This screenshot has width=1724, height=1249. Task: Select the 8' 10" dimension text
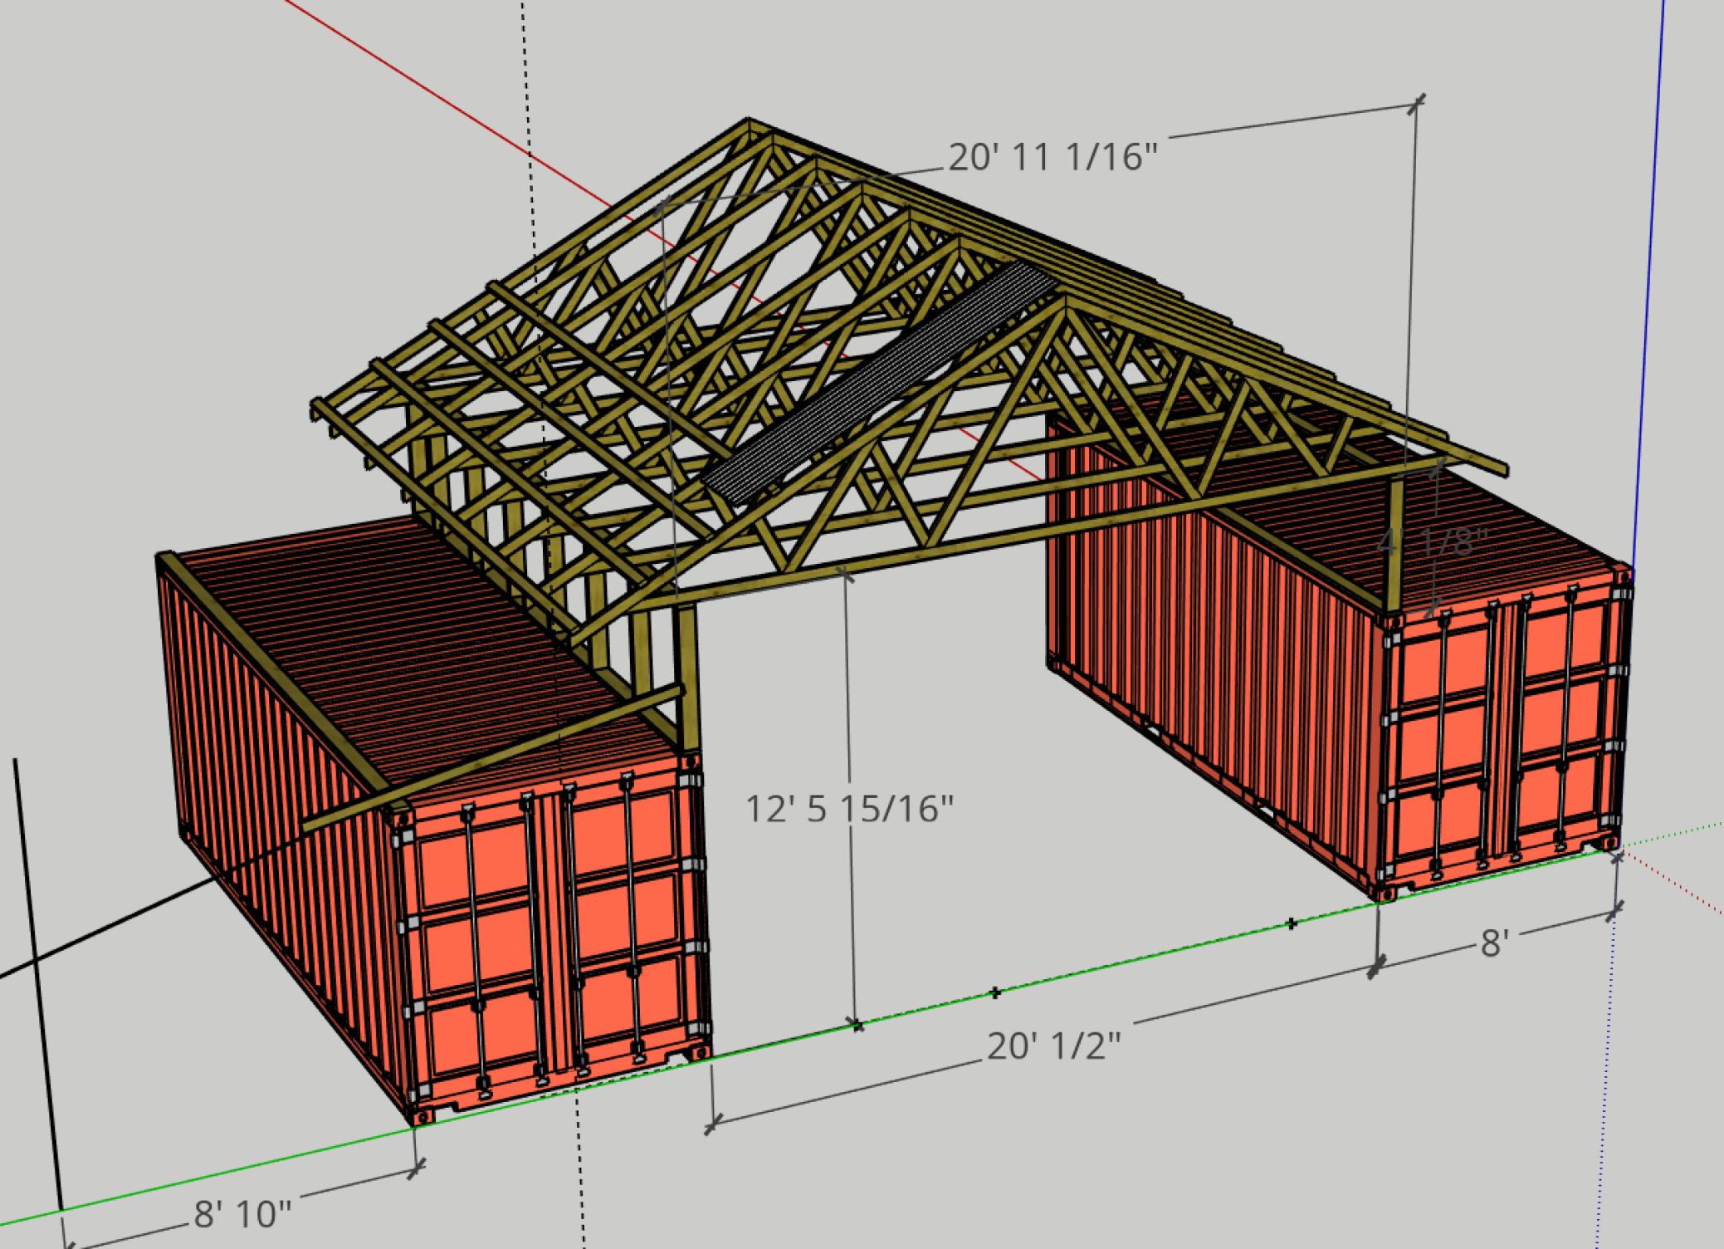point(242,1214)
